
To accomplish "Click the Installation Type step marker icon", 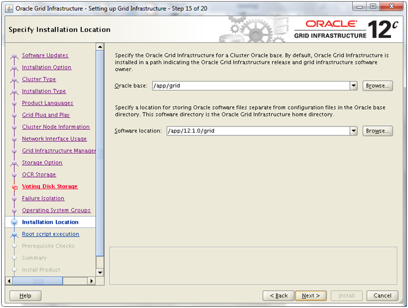I will pyautogui.click(x=14, y=92).
